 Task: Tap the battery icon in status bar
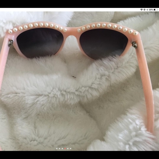(156, 10)
